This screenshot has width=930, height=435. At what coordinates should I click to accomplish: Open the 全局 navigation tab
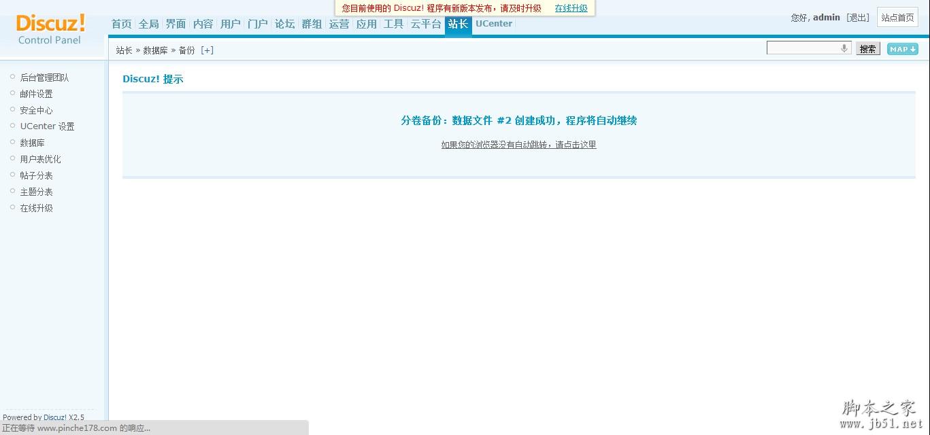tap(148, 24)
